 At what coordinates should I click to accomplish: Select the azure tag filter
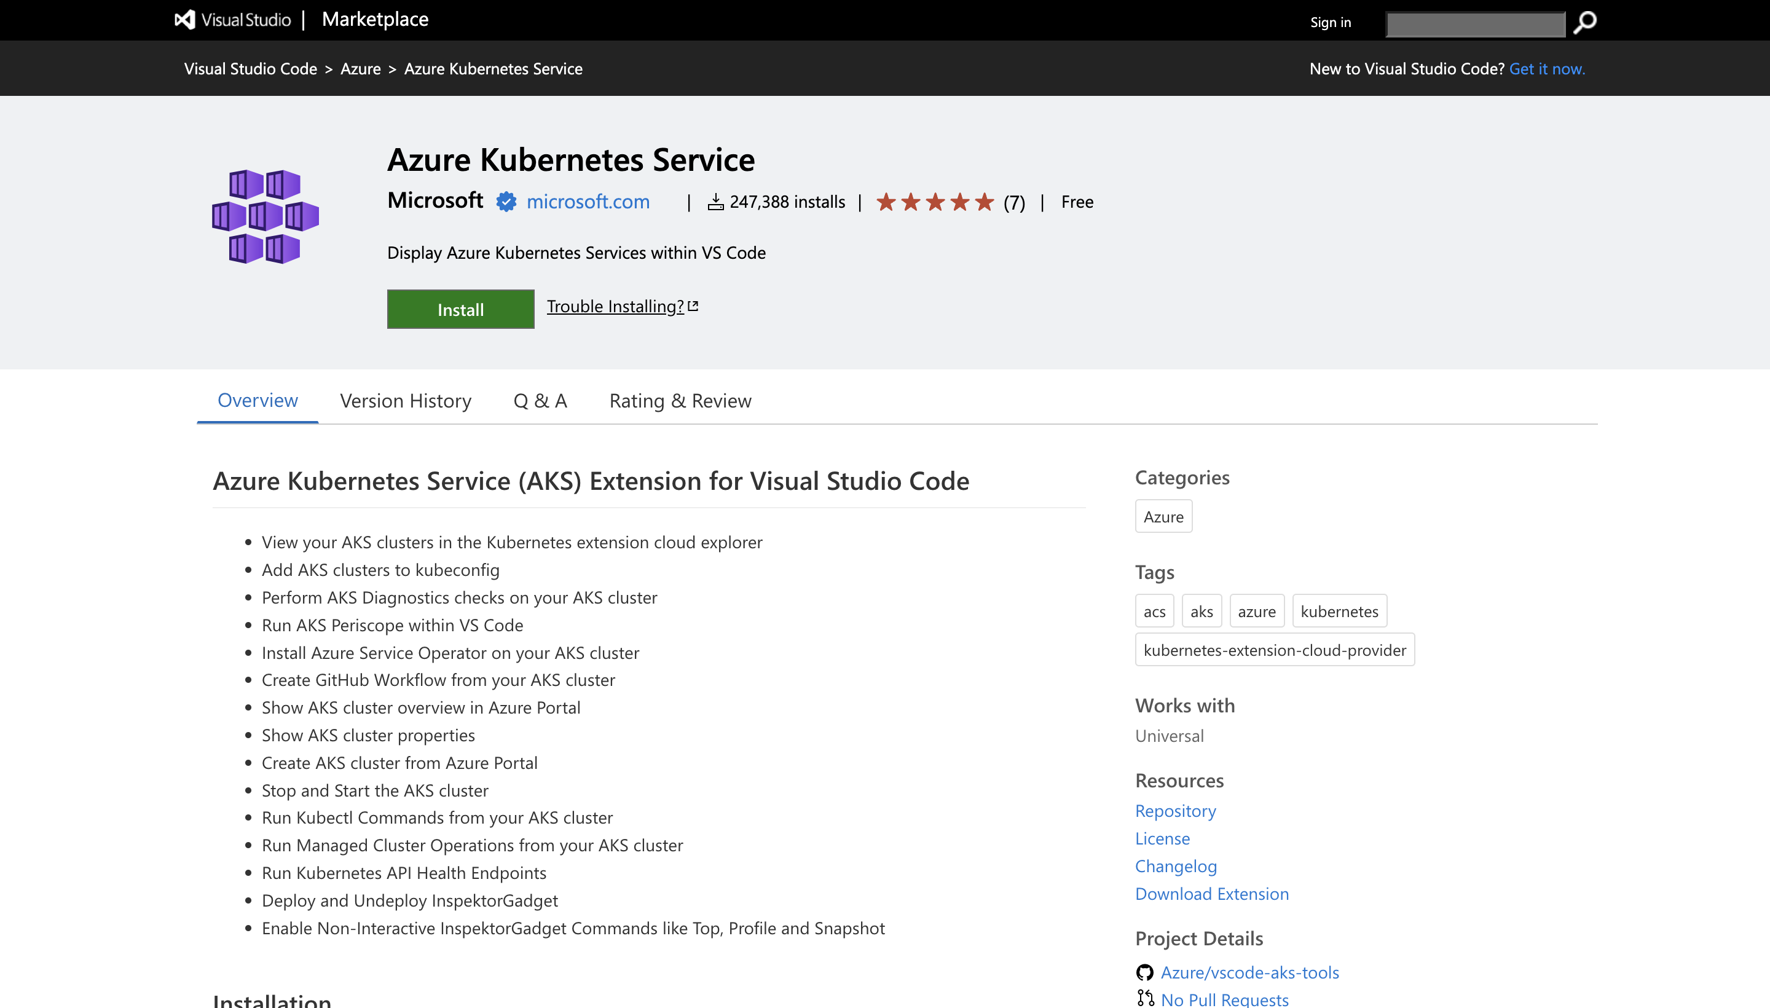coord(1256,612)
